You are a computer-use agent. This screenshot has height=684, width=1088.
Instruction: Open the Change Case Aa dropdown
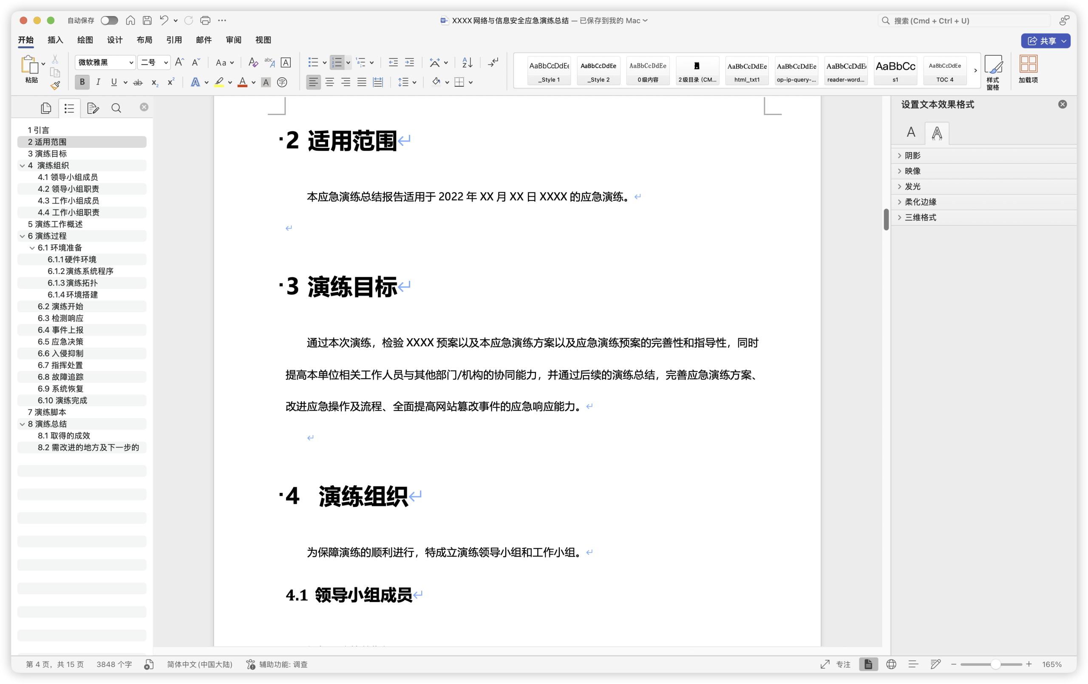click(x=224, y=62)
